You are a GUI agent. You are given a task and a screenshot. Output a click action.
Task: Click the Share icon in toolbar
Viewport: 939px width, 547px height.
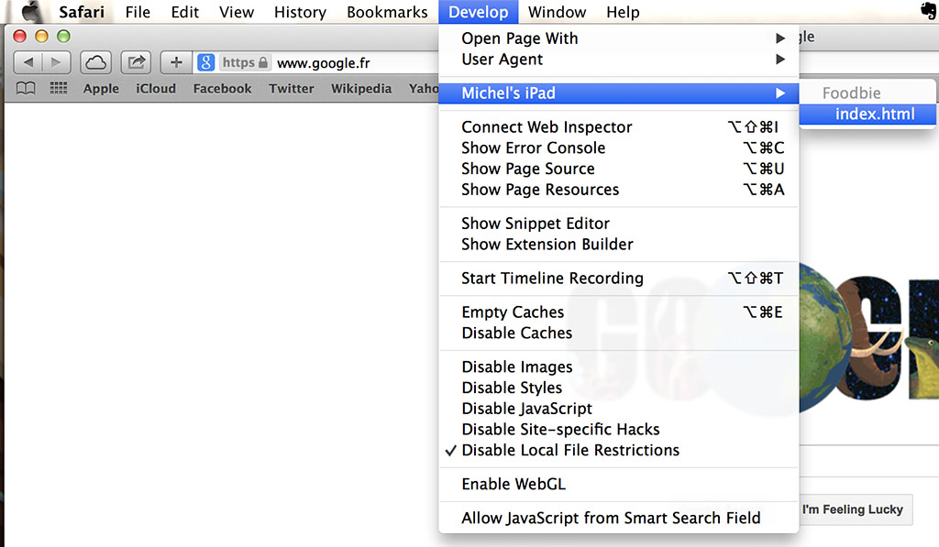pyautogui.click(x=137, y=62)
